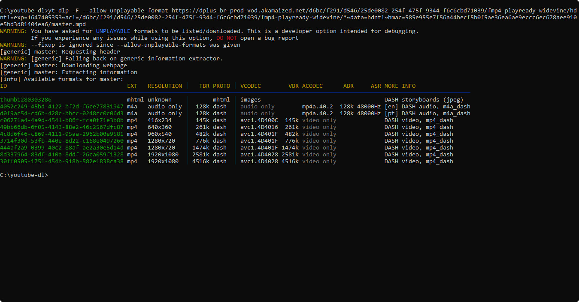Select format ID 4052c249-45bd-4122-bf2d-f6ce77831947
Screen dimensions: 579x302
pos(62,107)
